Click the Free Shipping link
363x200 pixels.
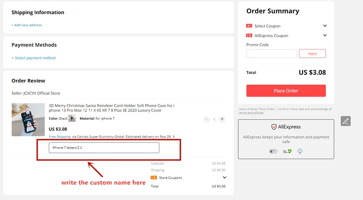click(x=59, y=137)
